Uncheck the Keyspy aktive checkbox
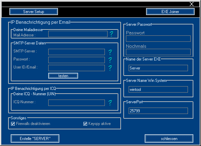 [x=85, y=124]
